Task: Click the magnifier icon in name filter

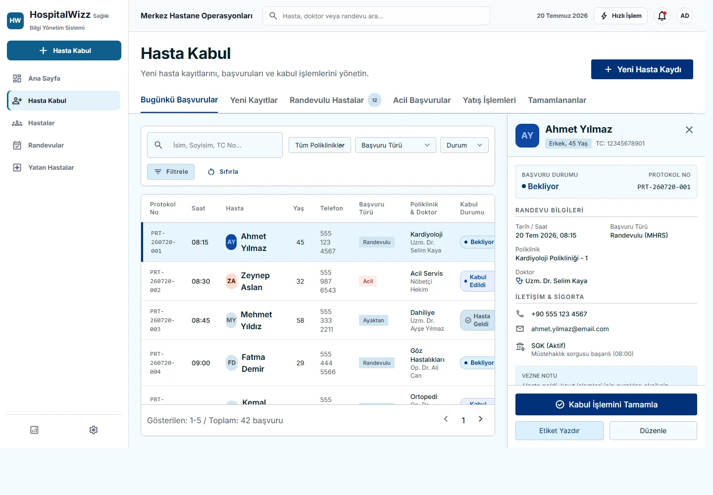Action: (158, 145)
